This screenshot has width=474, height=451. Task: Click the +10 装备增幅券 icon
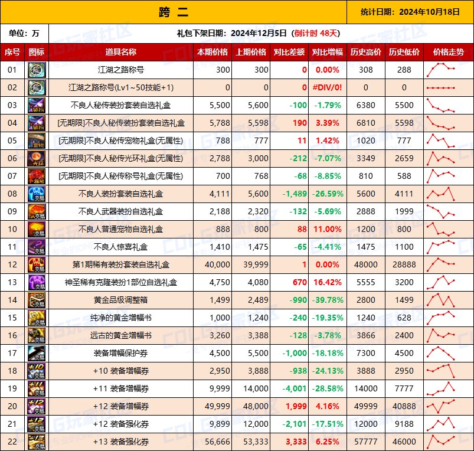pyautogui.click(x=37, y=371)
